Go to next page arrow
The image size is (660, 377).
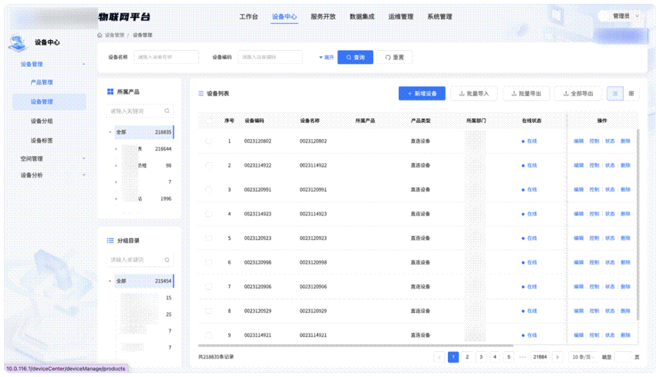(x=558, y=357)
